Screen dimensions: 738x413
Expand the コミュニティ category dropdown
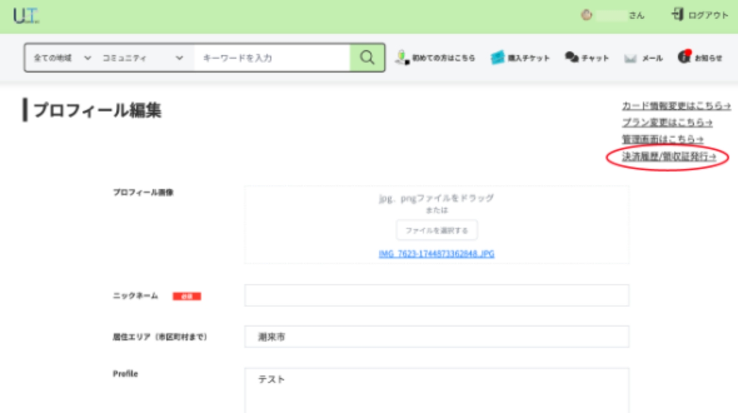[x=143, y=58]
